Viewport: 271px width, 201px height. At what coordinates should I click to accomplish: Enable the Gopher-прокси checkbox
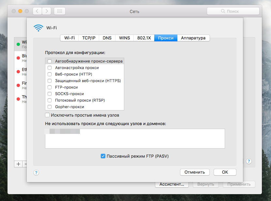tap(50, 107)
